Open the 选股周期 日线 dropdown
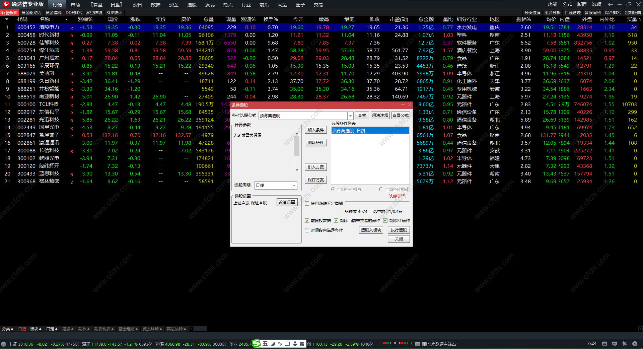 point(294,185)
